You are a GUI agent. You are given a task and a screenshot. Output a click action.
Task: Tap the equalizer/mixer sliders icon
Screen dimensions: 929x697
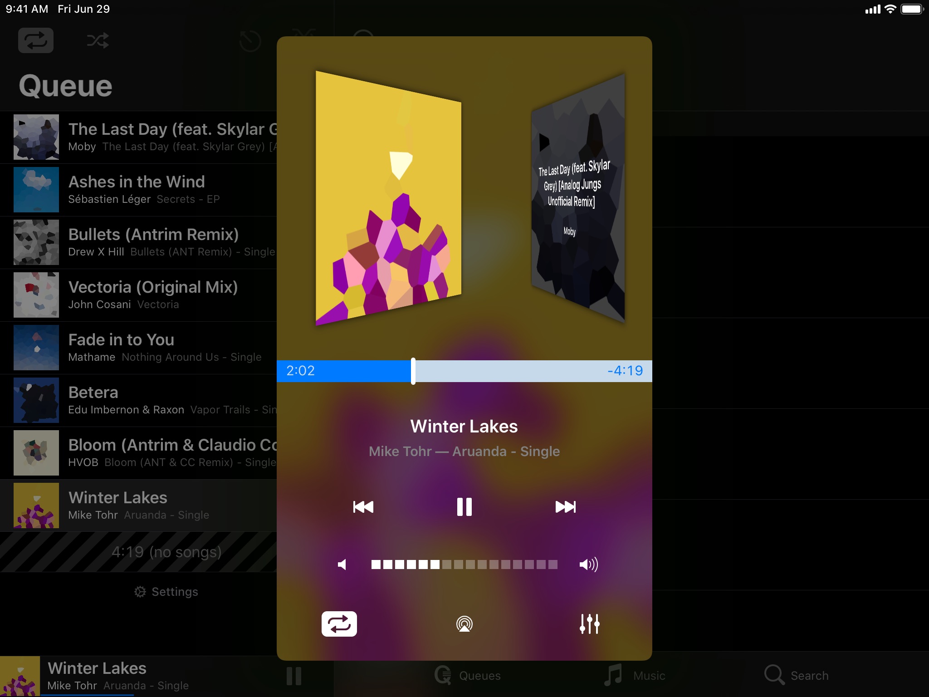[x=589, y=624]
